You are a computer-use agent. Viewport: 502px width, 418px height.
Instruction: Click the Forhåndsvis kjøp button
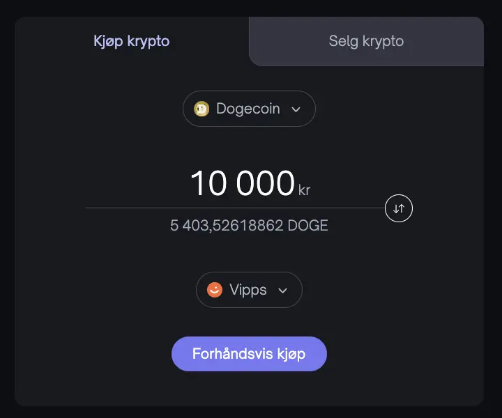[249, 354]
